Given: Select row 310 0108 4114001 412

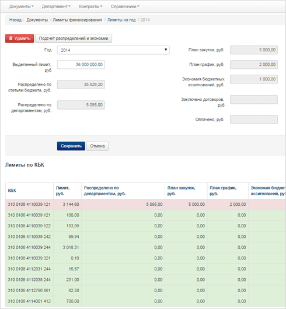Looking at the screenshot, I should point(145,301).
